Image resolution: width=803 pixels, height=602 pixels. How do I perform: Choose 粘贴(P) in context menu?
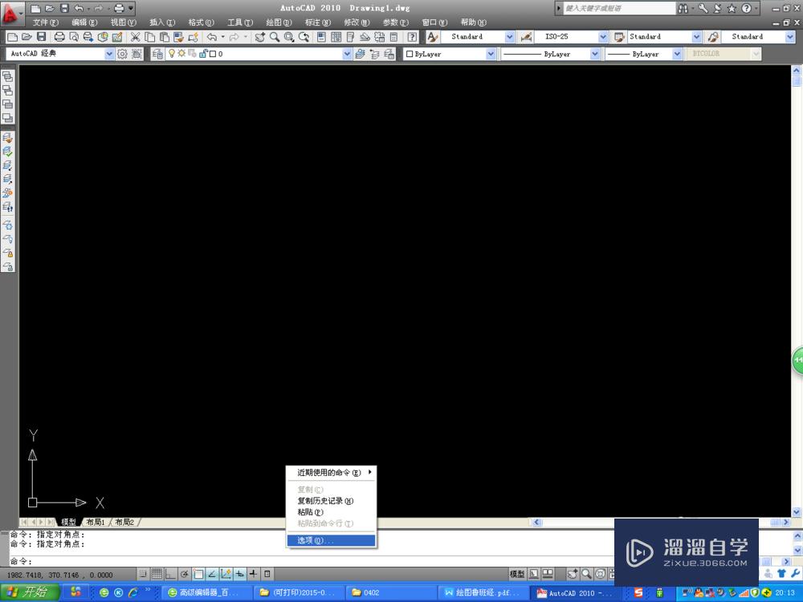point(332,512)
